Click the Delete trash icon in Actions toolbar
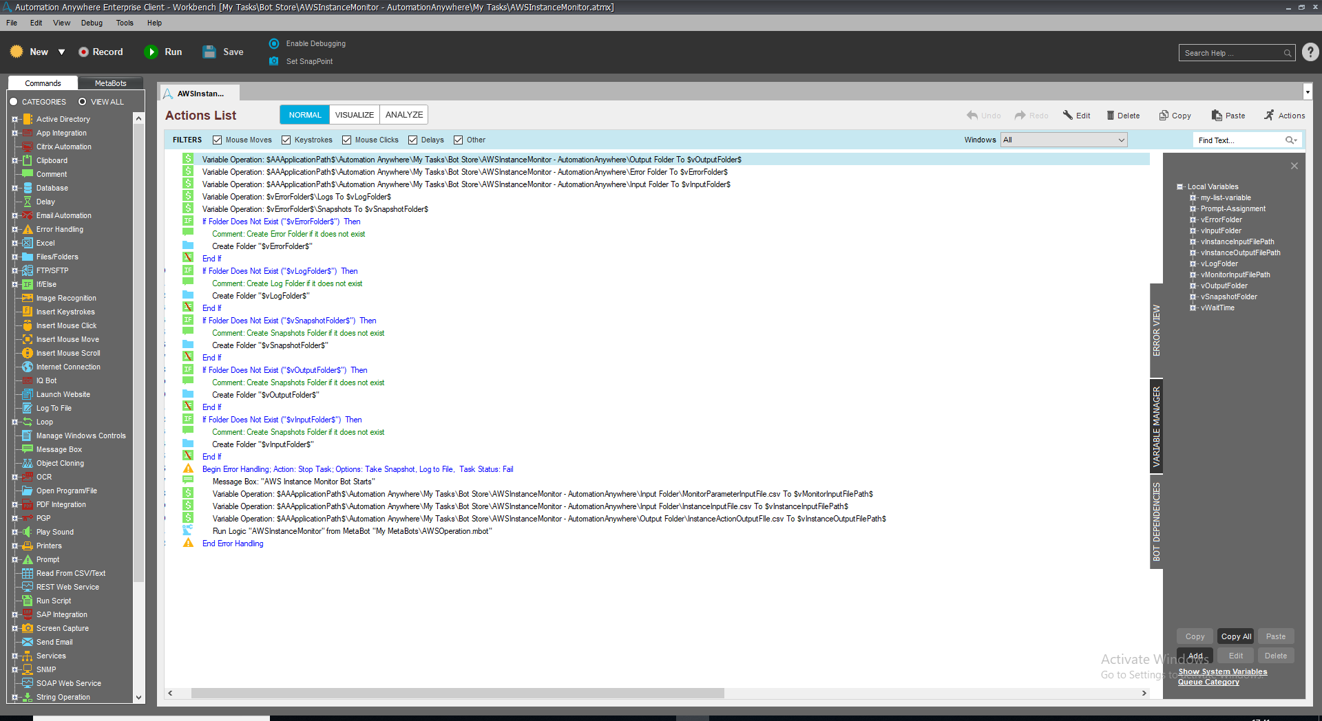The height and width of the screenshot is (721, 1322). click(1110, 116)
